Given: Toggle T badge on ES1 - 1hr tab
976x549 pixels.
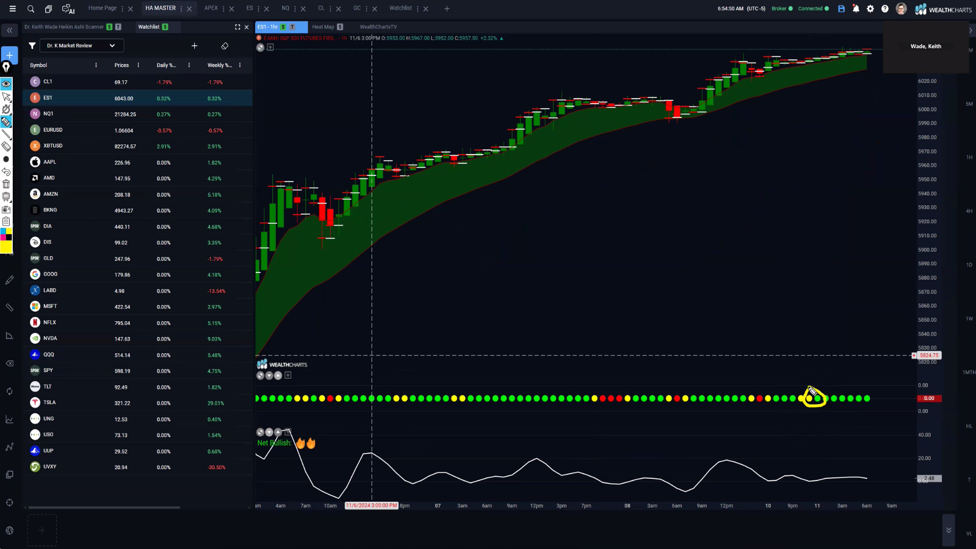Looking at the screenshot, I should click(292, 27).
